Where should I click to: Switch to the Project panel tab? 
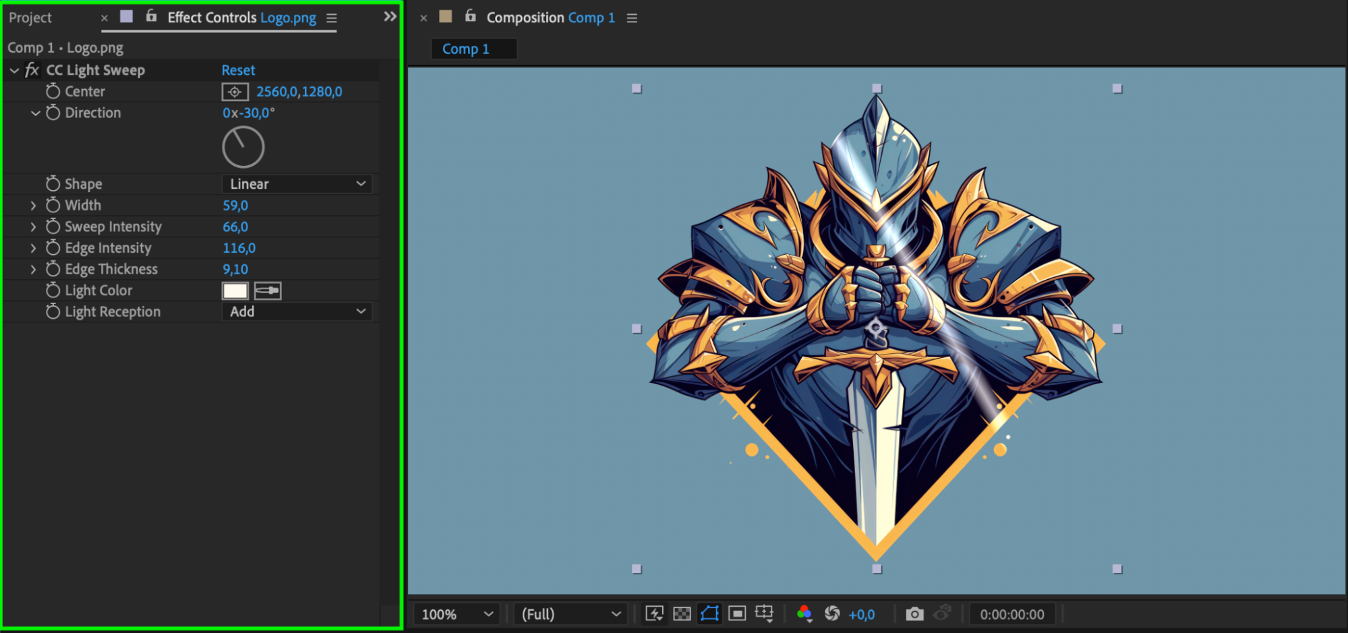(30, 18)
